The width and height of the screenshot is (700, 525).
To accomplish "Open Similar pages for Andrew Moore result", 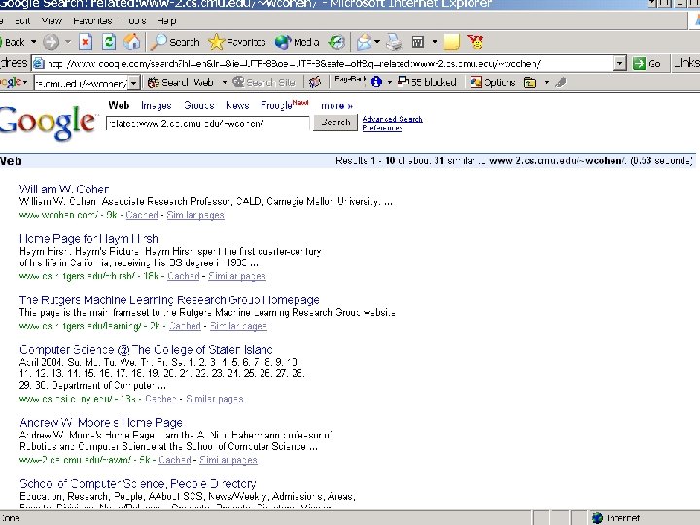I will (x=228, y=459).
